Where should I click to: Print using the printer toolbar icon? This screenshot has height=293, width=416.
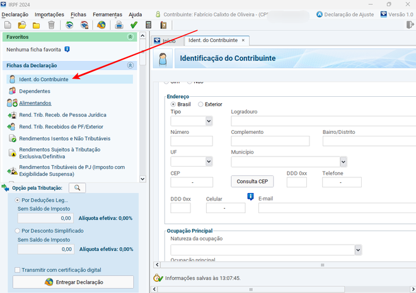click(119, 25)
